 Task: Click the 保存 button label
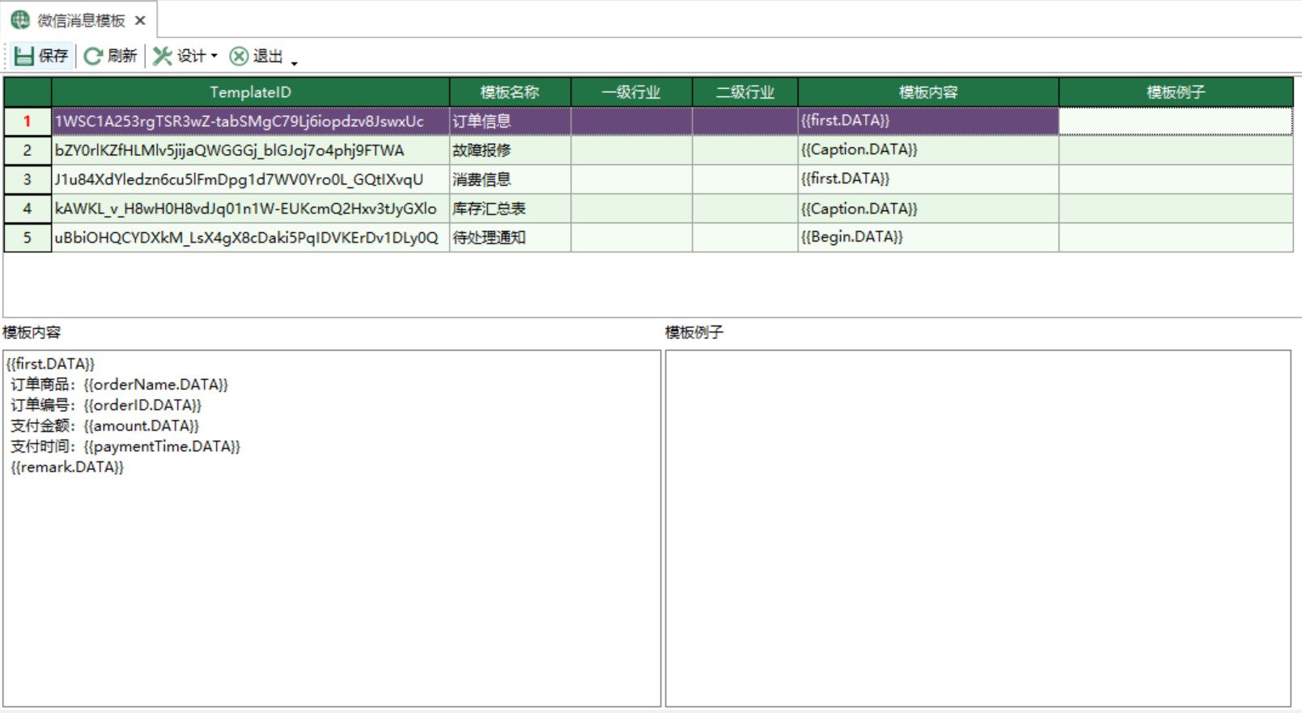point(53,56)
